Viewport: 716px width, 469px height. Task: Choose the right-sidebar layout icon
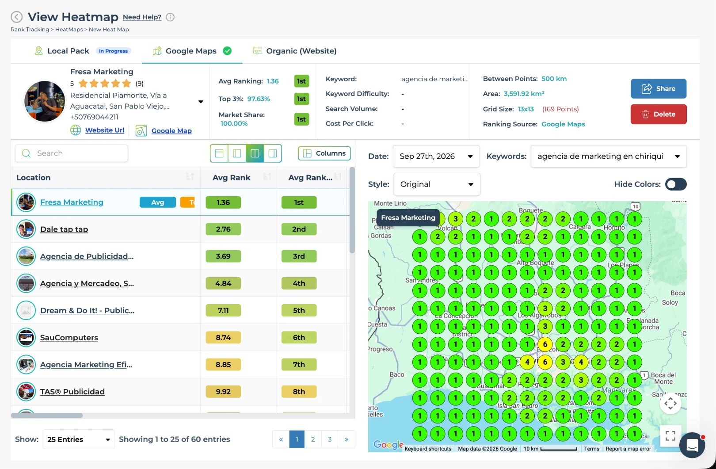tap(273, 153)
